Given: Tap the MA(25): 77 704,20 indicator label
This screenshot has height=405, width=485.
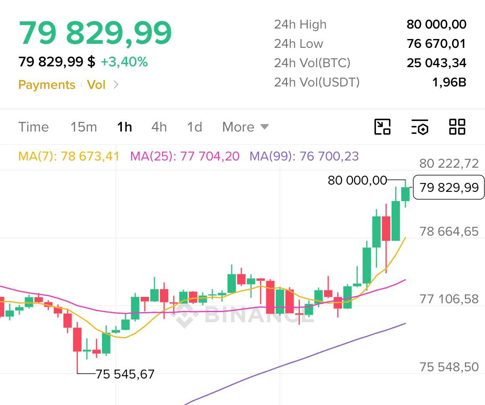Looking at the screenshot, I should (x=185, y=156).
